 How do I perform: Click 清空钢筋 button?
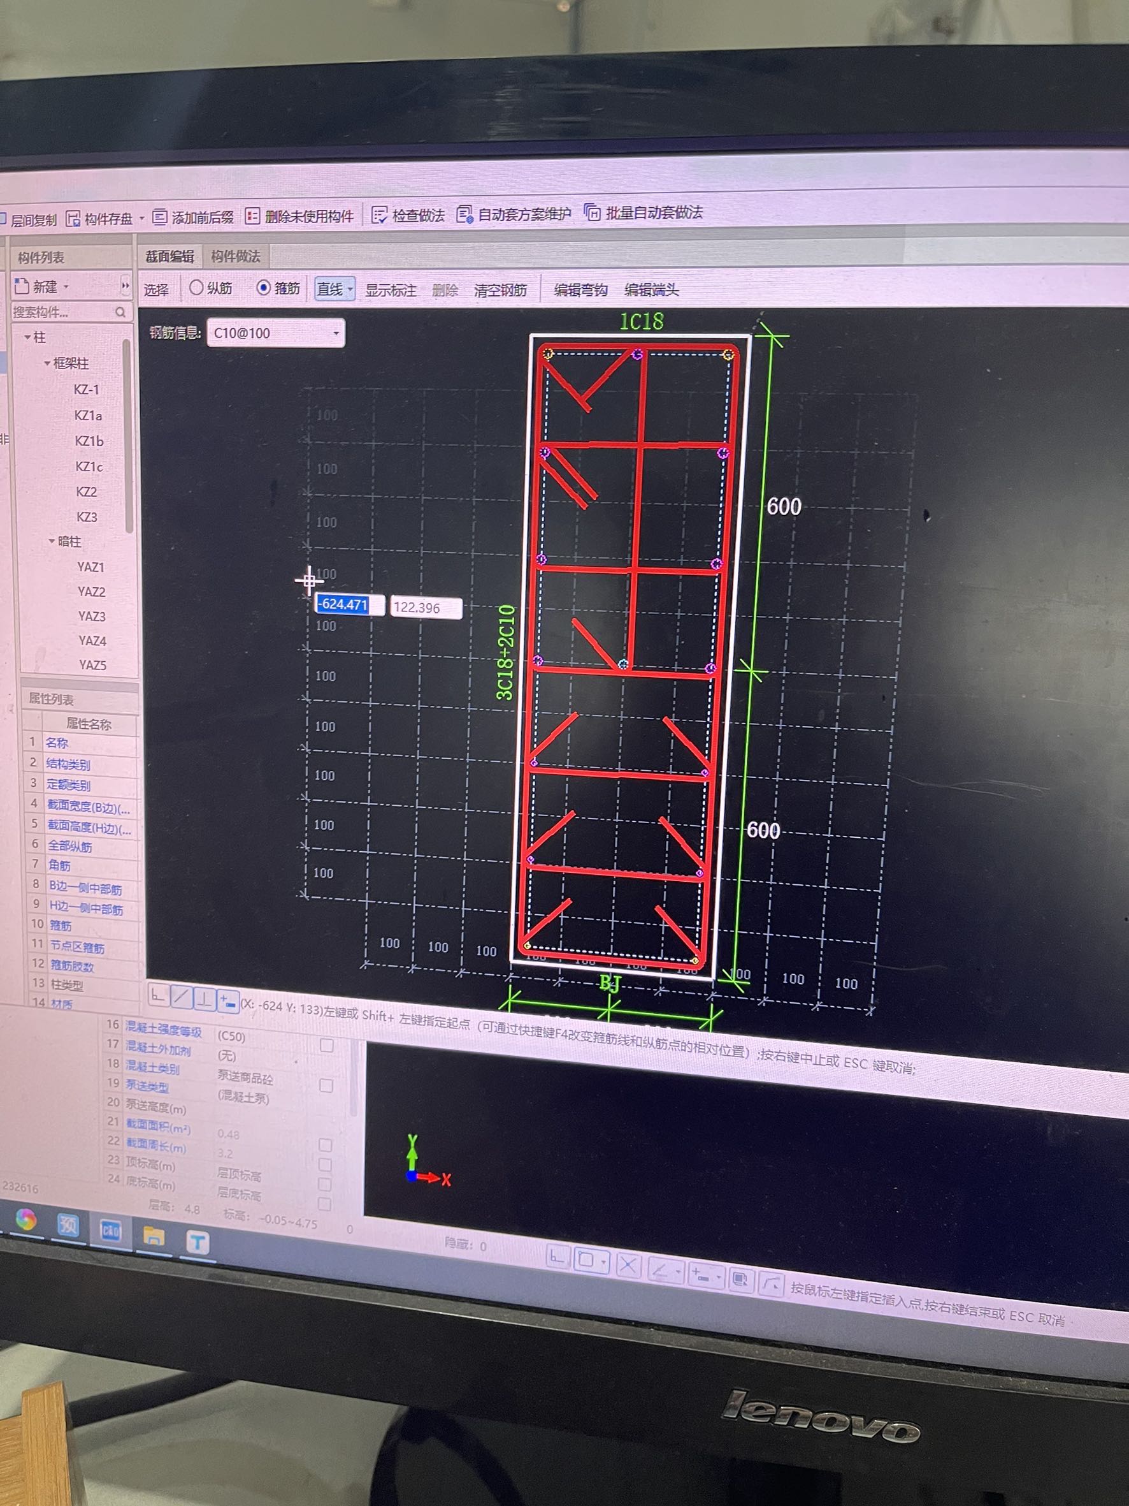click(x=500, y=290)
